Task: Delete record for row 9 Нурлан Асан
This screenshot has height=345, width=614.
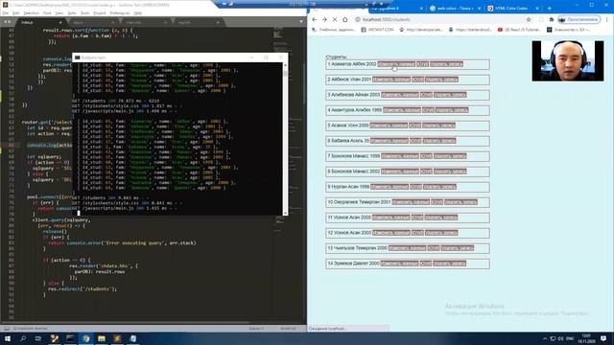Action: 439,187
